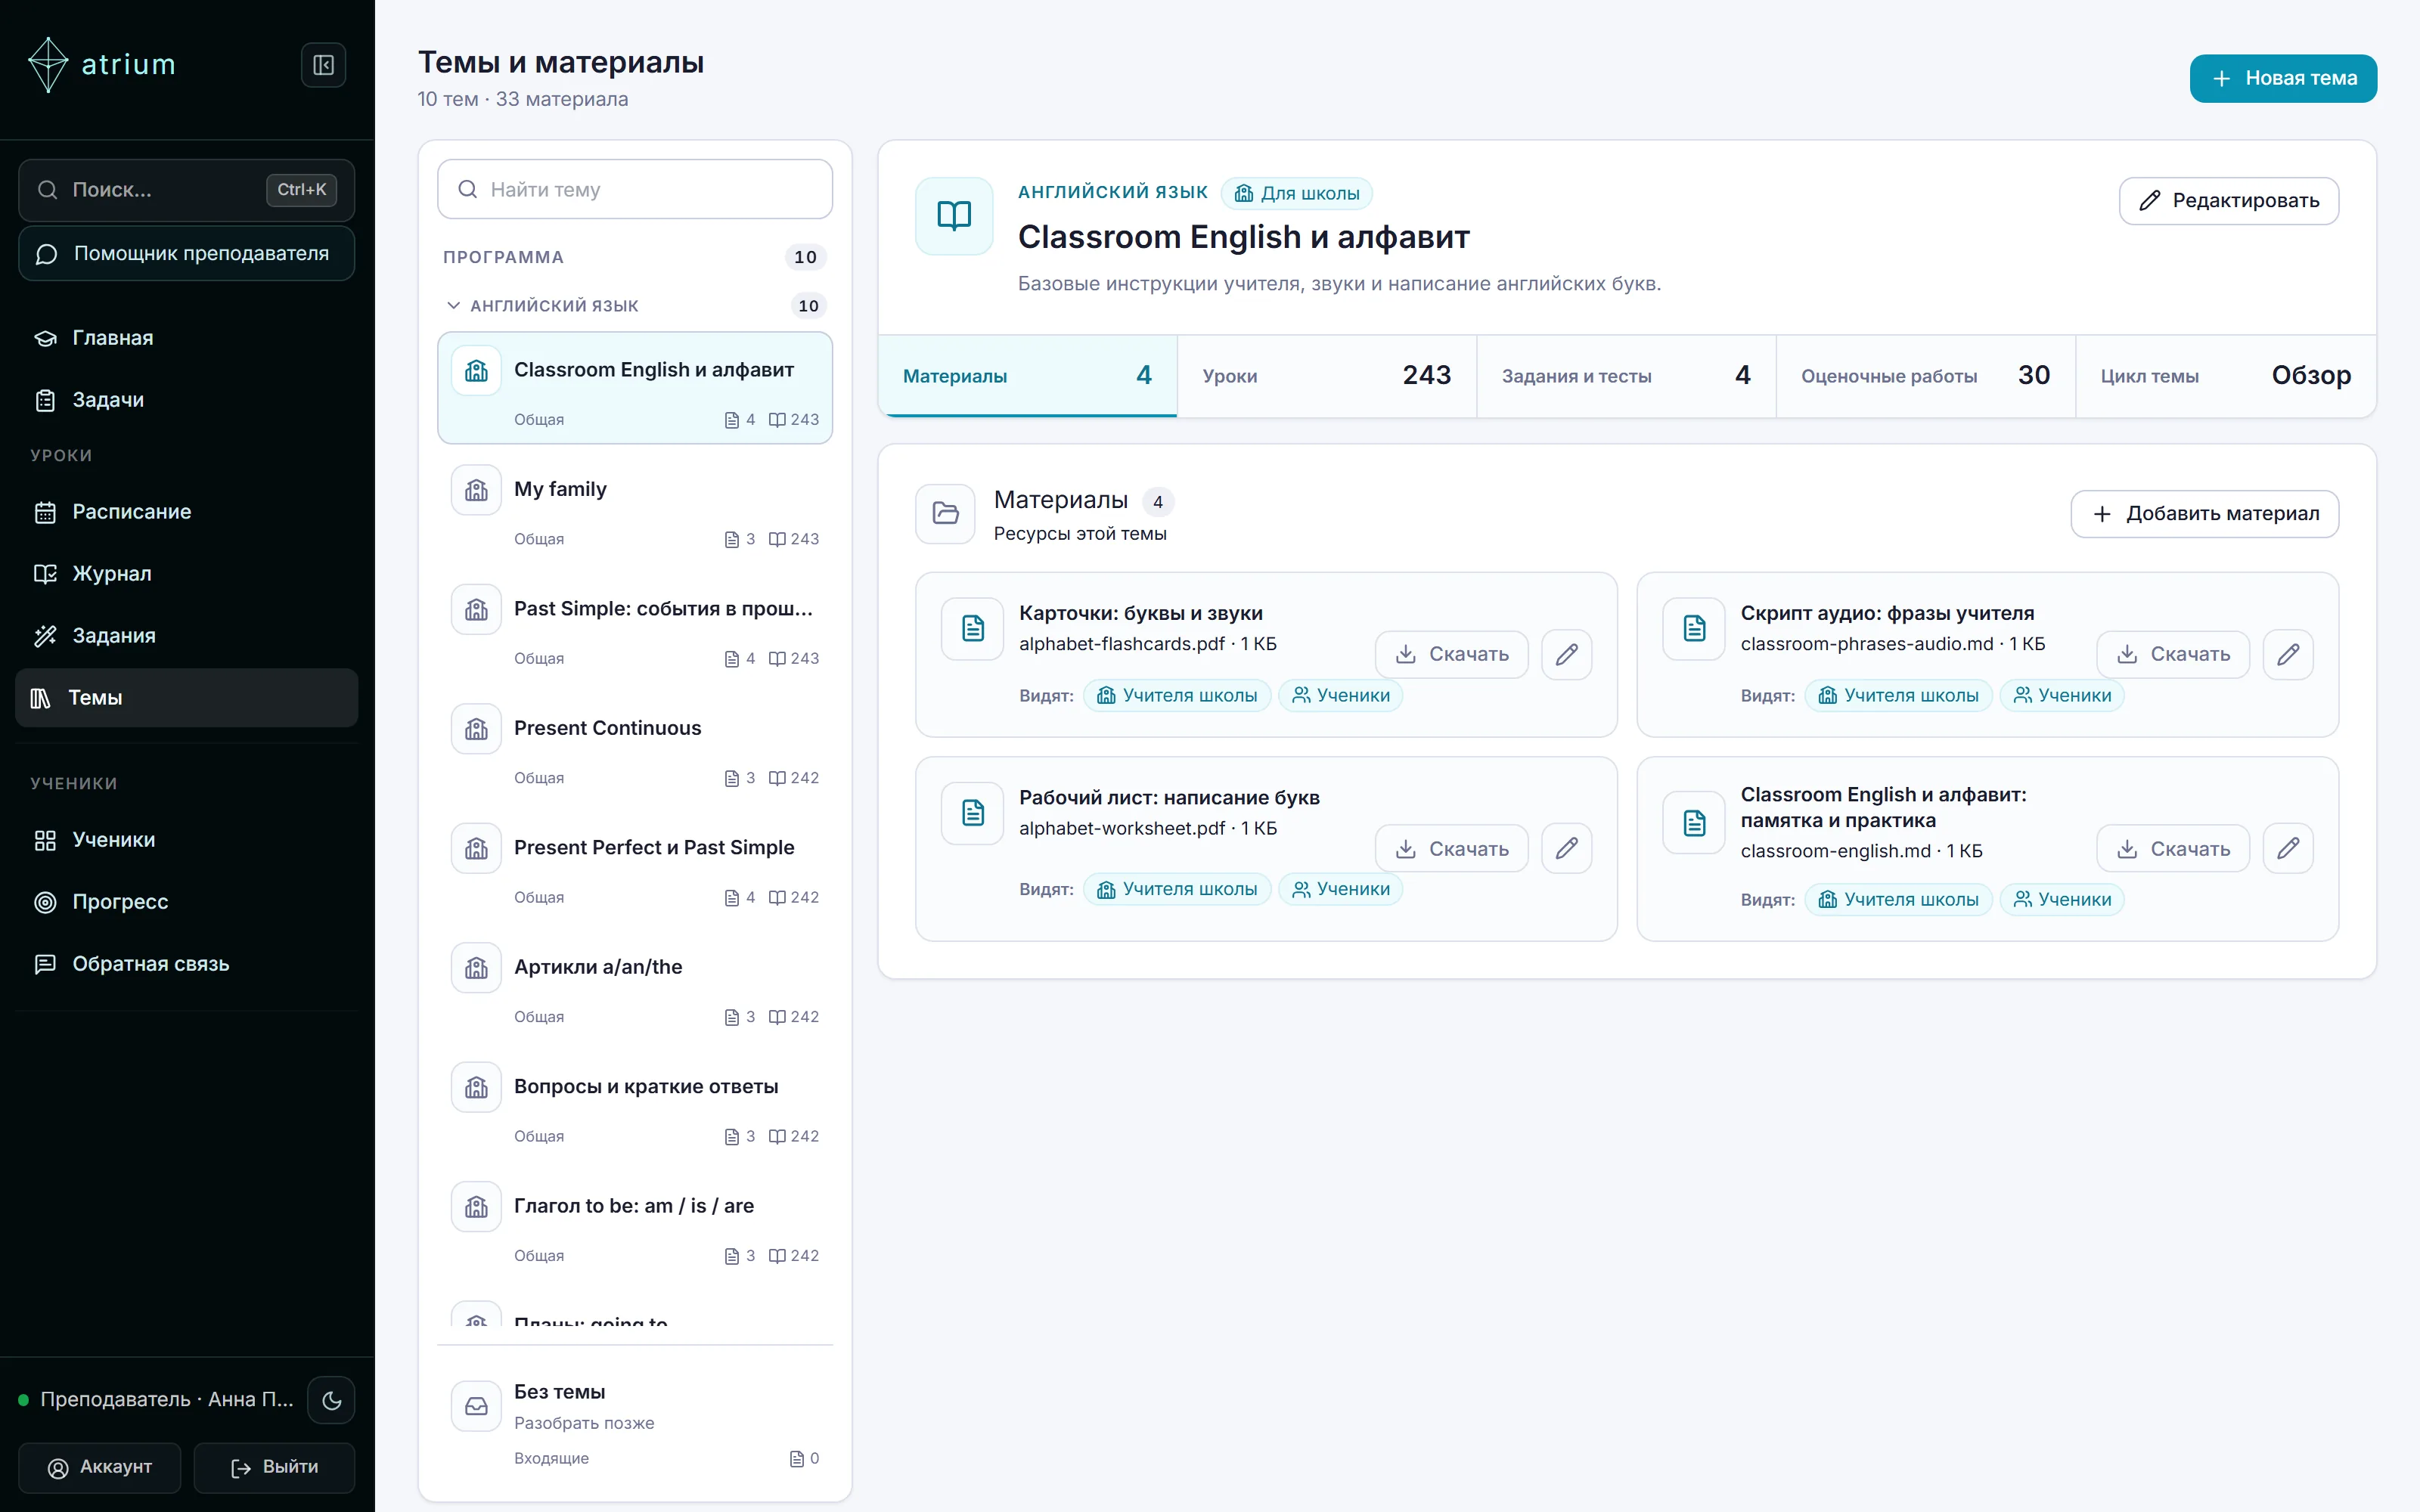
Task: Open Аккаунт settings
Action: click(99, 1467)
